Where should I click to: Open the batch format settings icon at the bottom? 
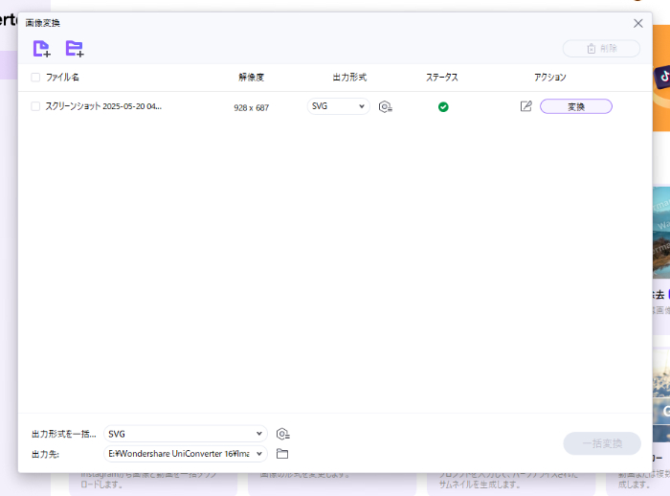click(x=283, y=434)
